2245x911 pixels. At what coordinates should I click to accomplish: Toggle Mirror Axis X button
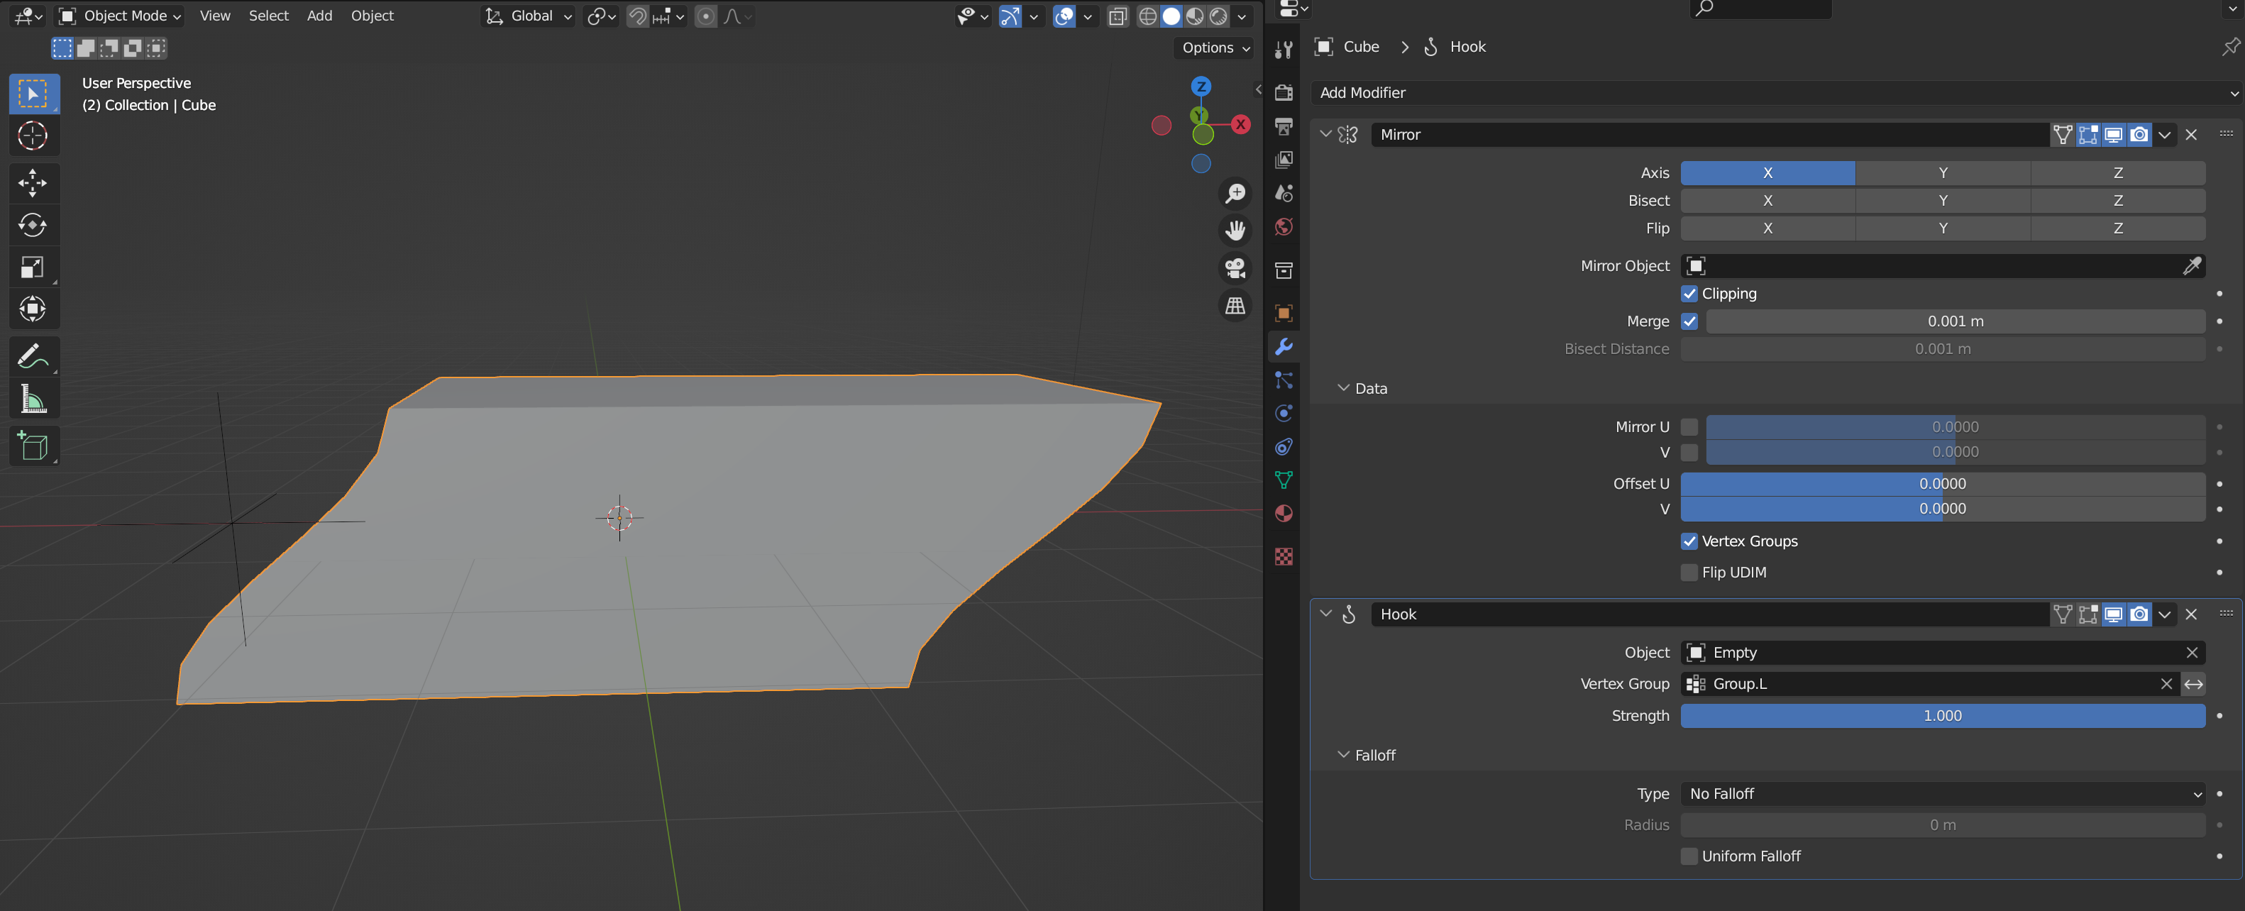pos(1767,172)
